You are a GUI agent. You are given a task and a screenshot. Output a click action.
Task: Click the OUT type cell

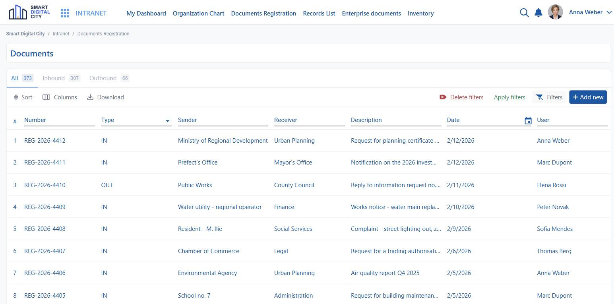[107, 185]
